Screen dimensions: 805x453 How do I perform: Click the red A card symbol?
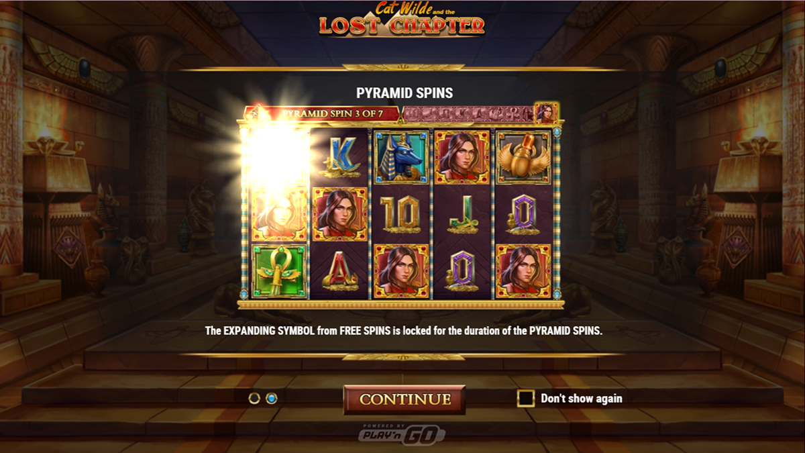click(x=339, y=272)
